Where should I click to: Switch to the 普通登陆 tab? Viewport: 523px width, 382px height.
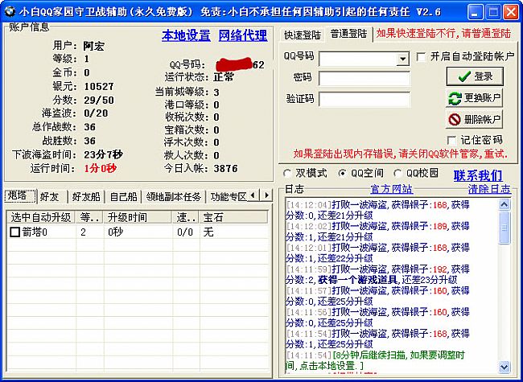click(348, 34)
